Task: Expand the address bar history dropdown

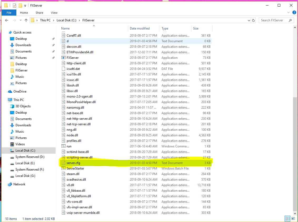Action: coord(248,20)
